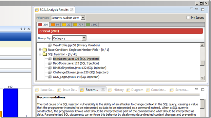
Task: Click the issue icon beside DOS_Login.java:114
Action: pyautogui.click(x=50, y=77)
